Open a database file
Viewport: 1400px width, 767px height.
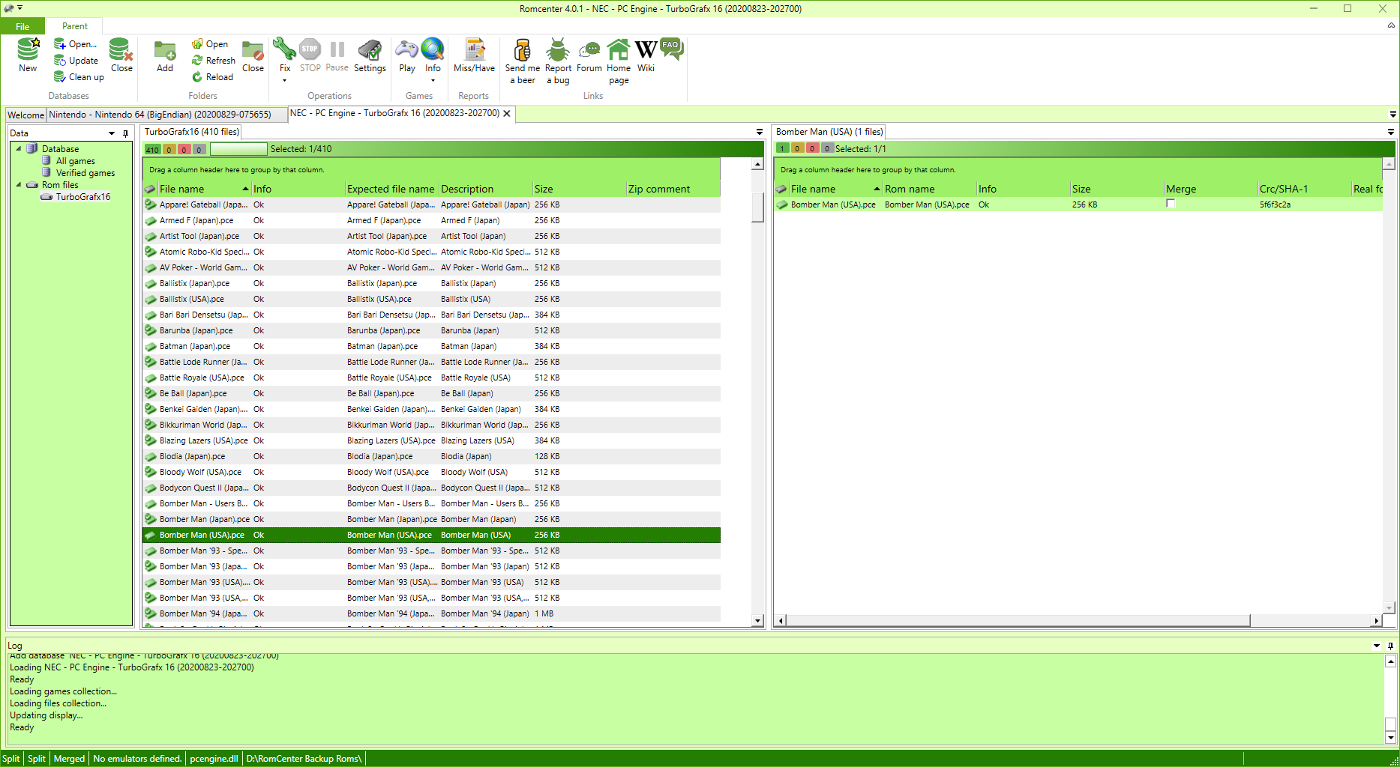pos(75,44)
